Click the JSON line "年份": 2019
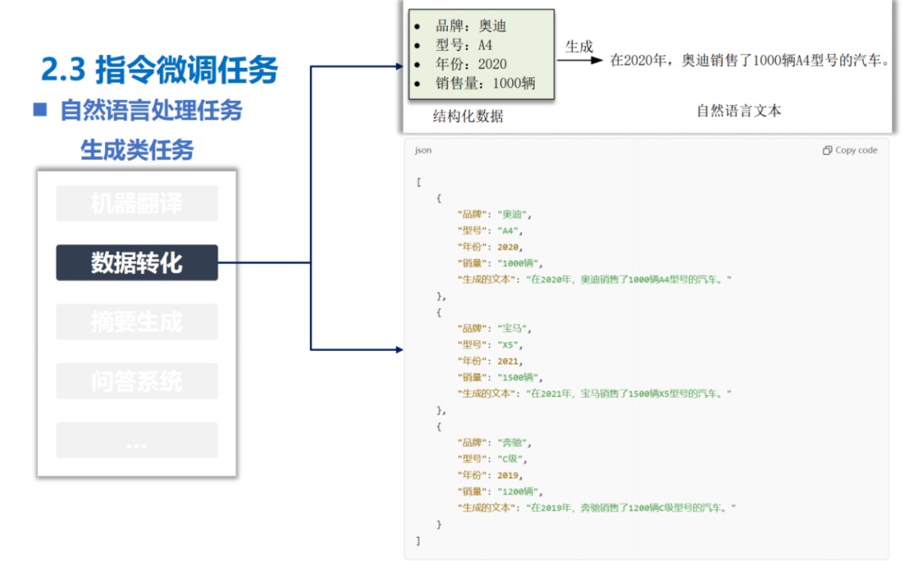This screenshot has width=914, height=570. pos(490,475)
